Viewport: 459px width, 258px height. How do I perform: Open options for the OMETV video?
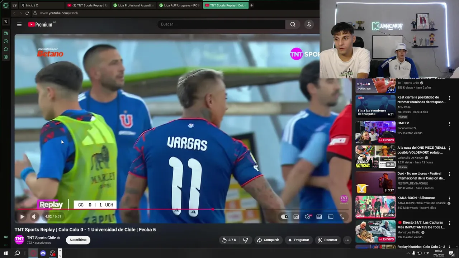pos(450,124)
